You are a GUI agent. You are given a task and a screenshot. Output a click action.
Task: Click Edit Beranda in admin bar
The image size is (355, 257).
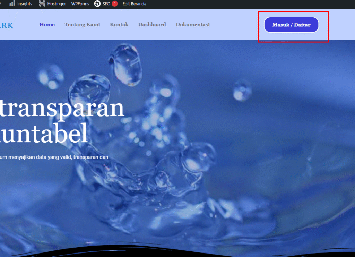pos(135,4)
